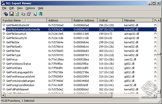Screen dimensions: 162x104
Task: Select the GetFileTime function
Action: click(x=13, y=51)
